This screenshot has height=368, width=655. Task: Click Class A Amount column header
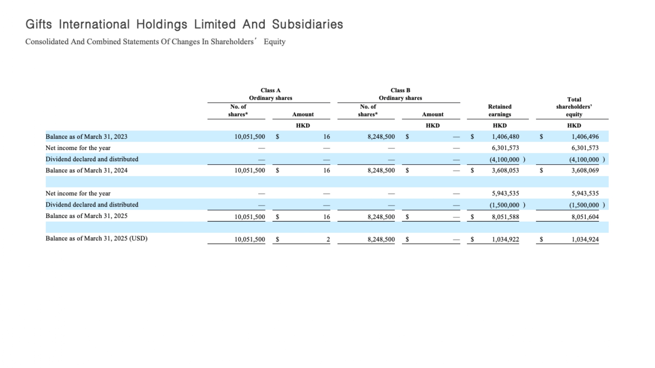[303, 114]
